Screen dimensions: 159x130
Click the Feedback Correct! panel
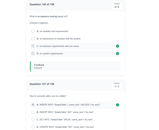[75, 66]
